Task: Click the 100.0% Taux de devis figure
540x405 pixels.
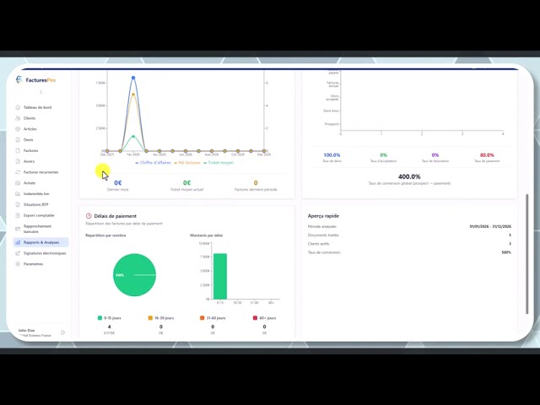Action: click(332, 155)
